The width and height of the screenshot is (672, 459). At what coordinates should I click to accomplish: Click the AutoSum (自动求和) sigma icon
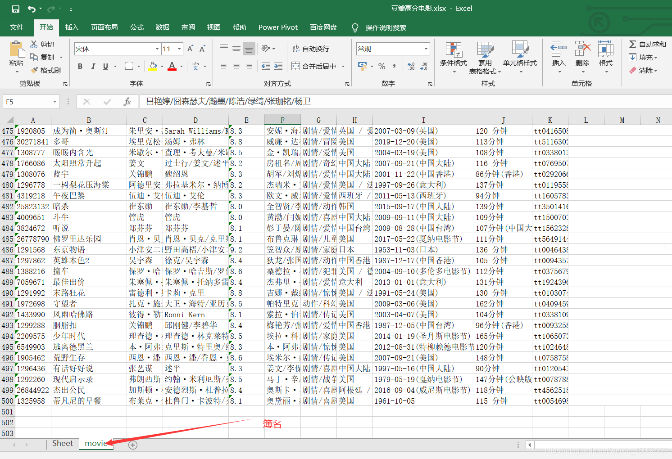(633, 44)
